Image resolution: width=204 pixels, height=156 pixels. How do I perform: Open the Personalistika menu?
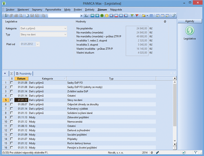click(53, 9)
